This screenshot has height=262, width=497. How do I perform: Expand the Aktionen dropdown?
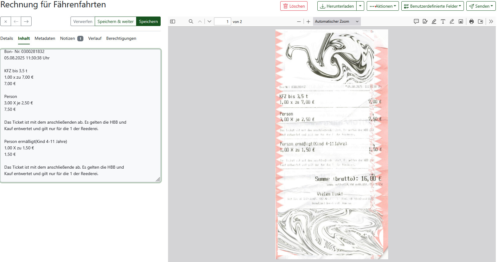click(382, 6)
